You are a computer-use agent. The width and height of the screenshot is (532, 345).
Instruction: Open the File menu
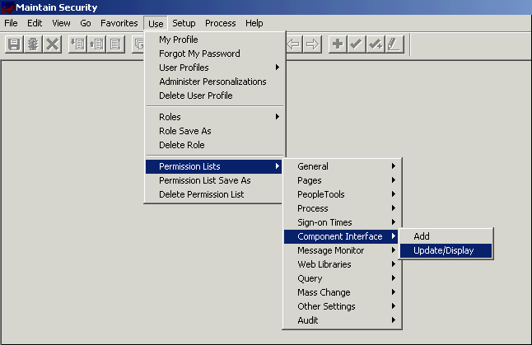coord(11,23)
